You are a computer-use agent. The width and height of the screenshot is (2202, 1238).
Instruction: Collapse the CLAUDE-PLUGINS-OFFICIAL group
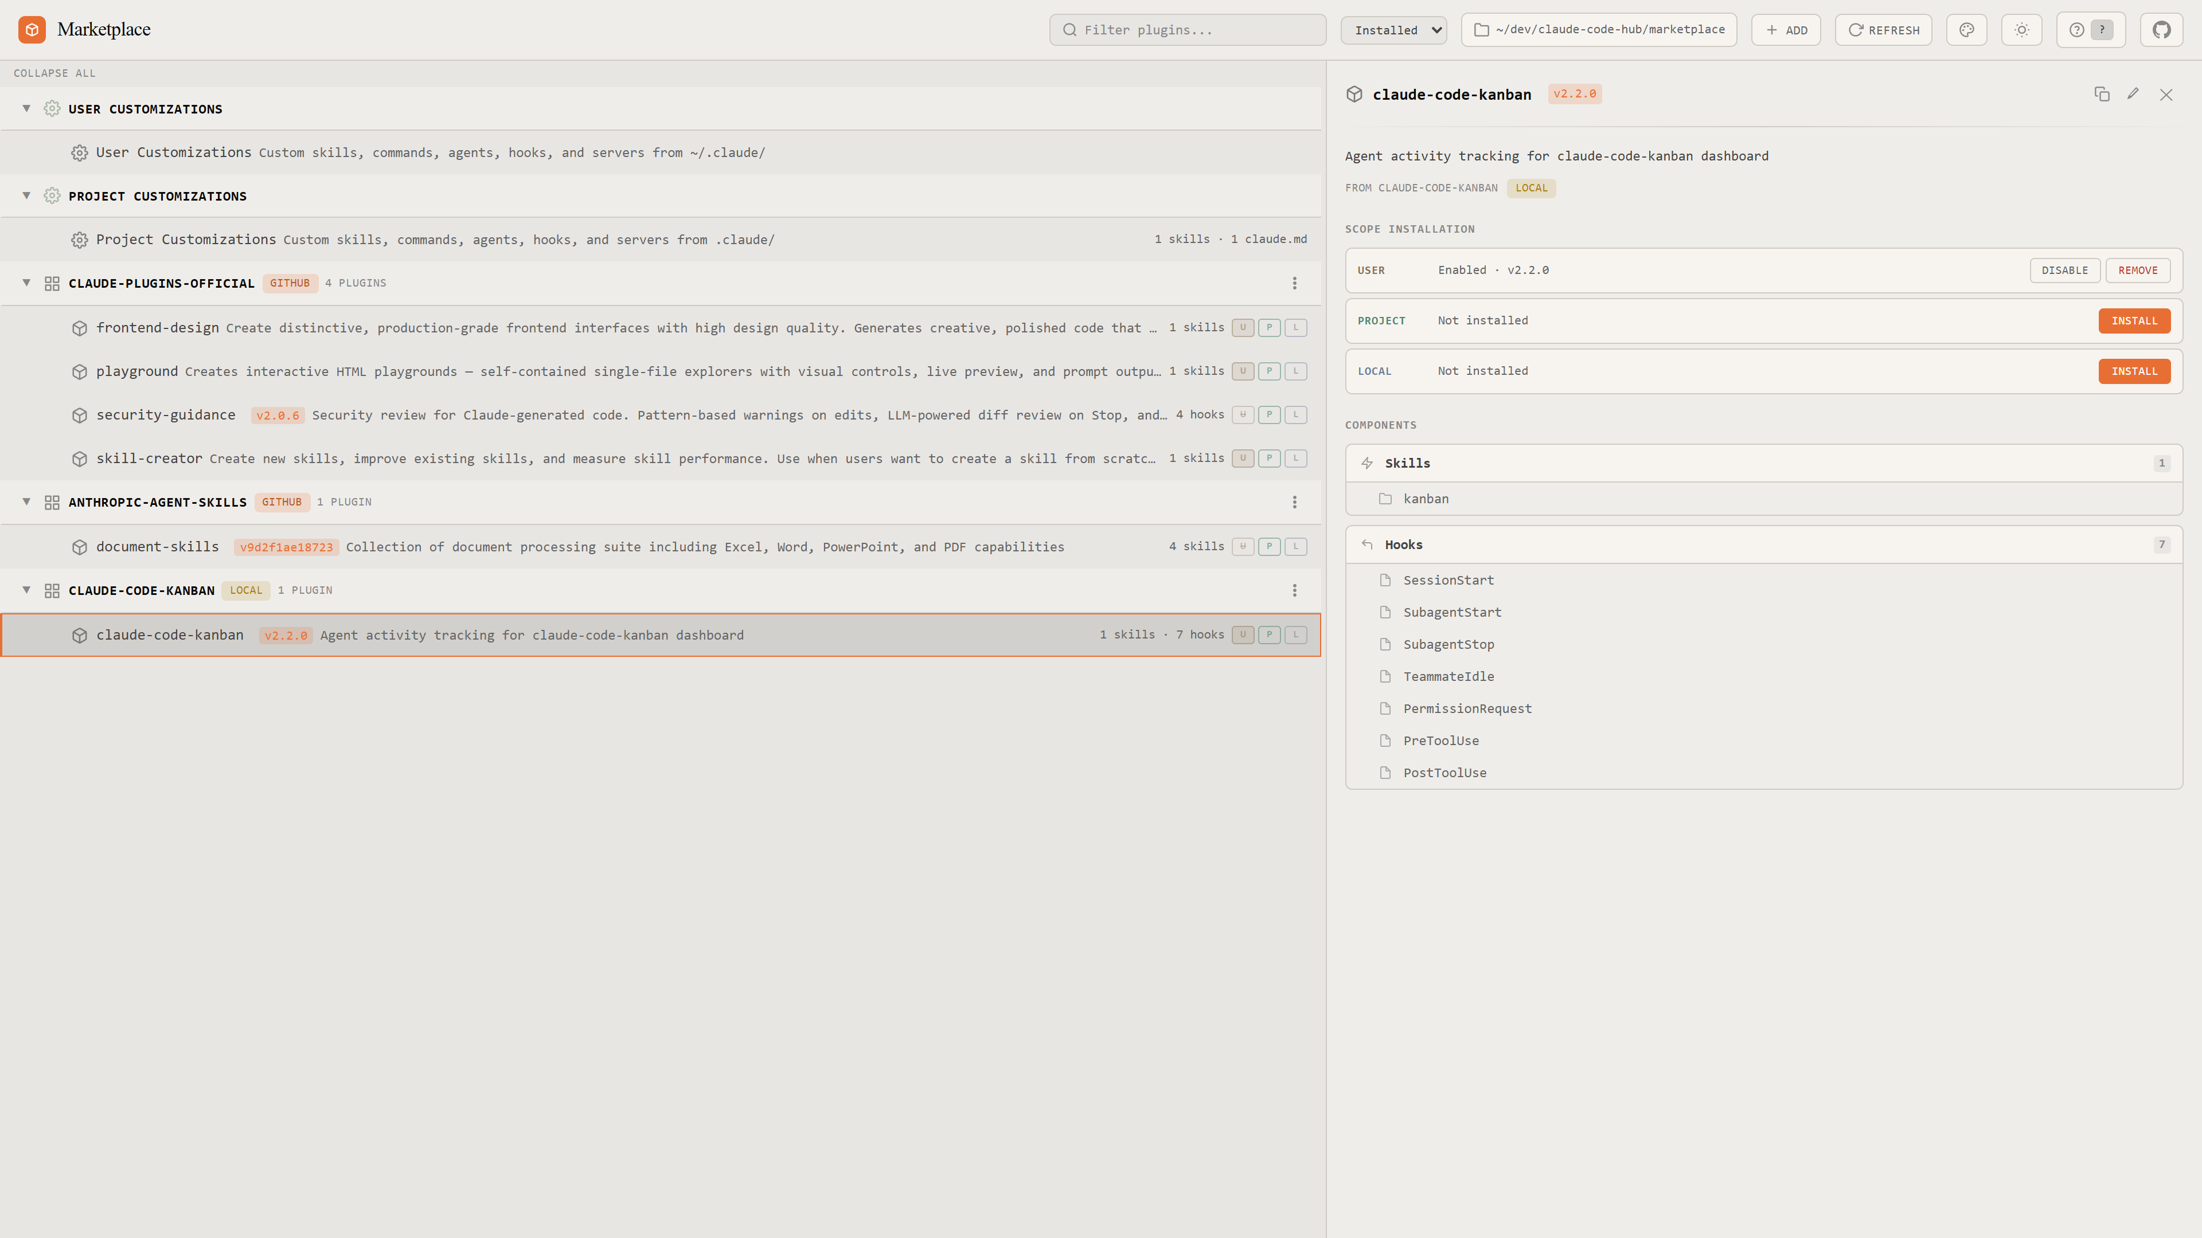point(26,283)
